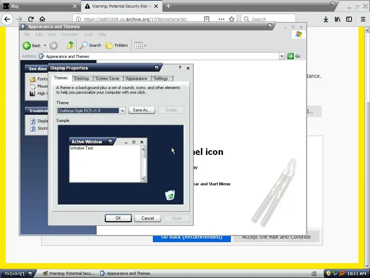Image resolution: width=370 pixels, height=278 pixels.
Task: Open a new Firefox tab with plus
Action: (x=168, y=6)
